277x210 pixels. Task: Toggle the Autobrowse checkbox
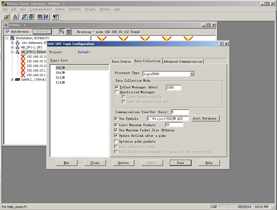pyautogui.click(x=8, y=31)
